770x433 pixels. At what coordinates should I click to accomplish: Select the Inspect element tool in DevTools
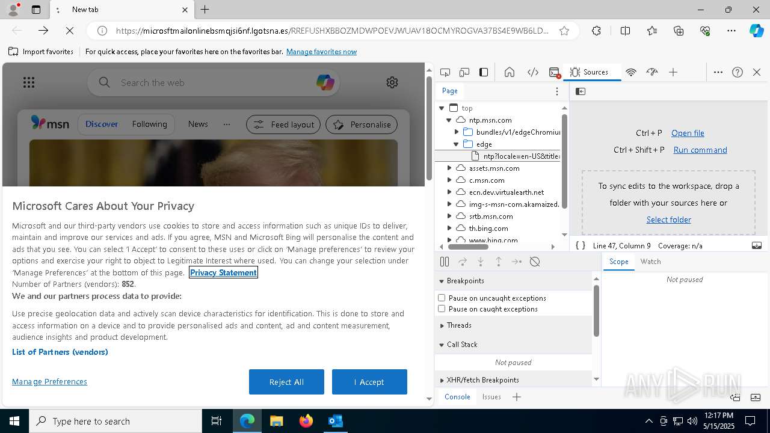(x=445, y=72)
